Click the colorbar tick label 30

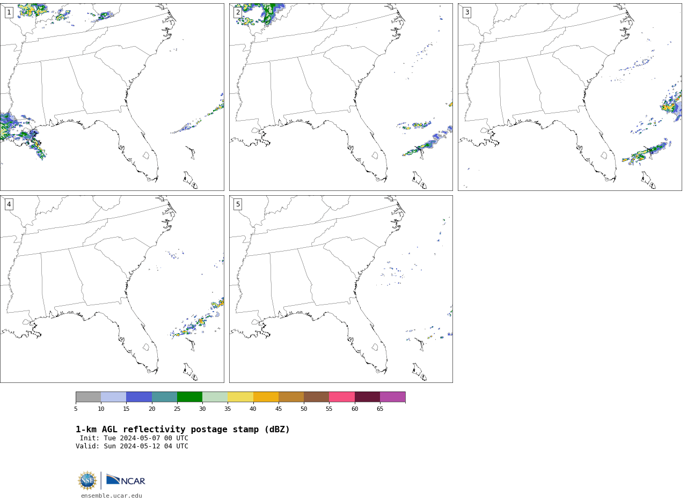202,409
